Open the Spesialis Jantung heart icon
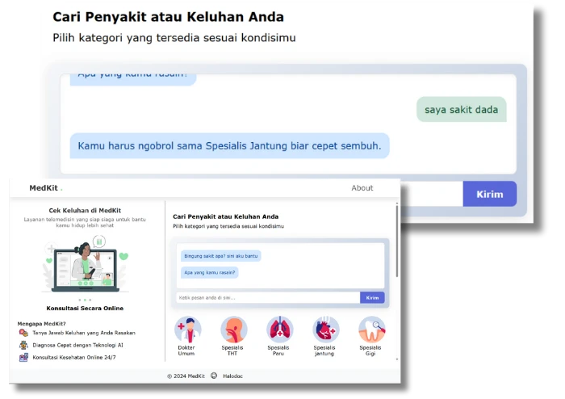 coord(326,329)
